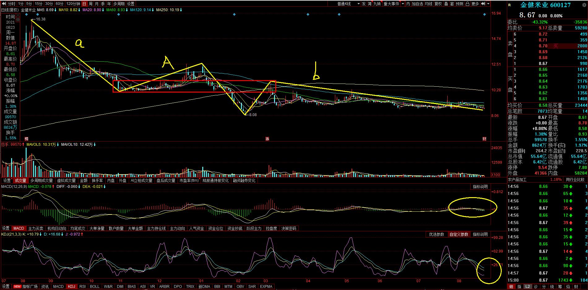Image resolution: width=588 pixels, height=290 pixels.
Task: Click 指标说明 in the KDJ panel
Action: (480, 234)
